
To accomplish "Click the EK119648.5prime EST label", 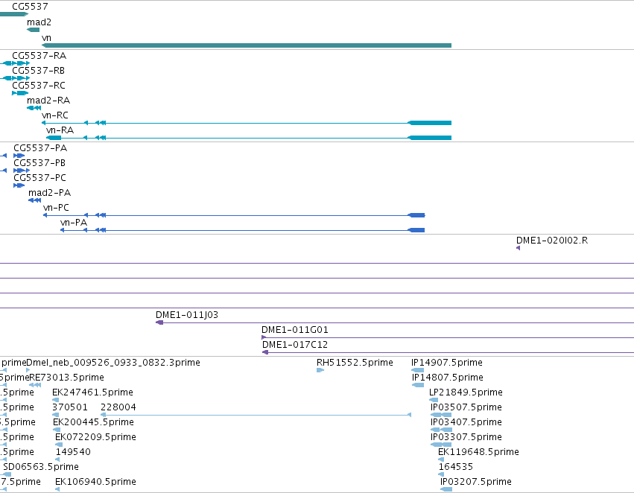I will pos(478,452).
